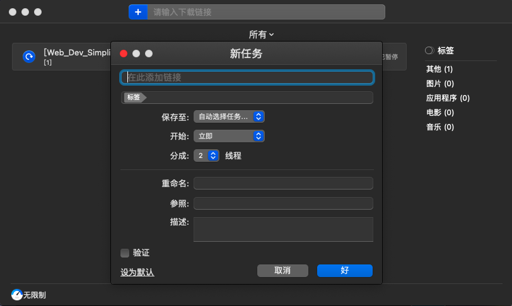Viewport: 512px width, 306px height.
Task: Click the 参照 referrer input field
Action: click(283, 203)
